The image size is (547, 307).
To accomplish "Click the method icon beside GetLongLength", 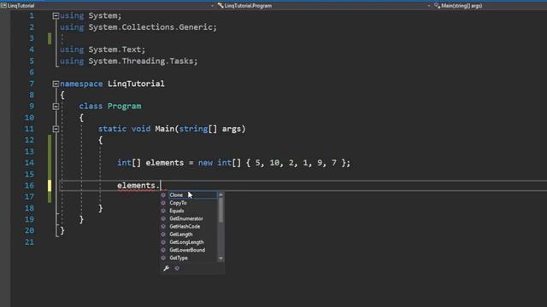I will 163,242.
